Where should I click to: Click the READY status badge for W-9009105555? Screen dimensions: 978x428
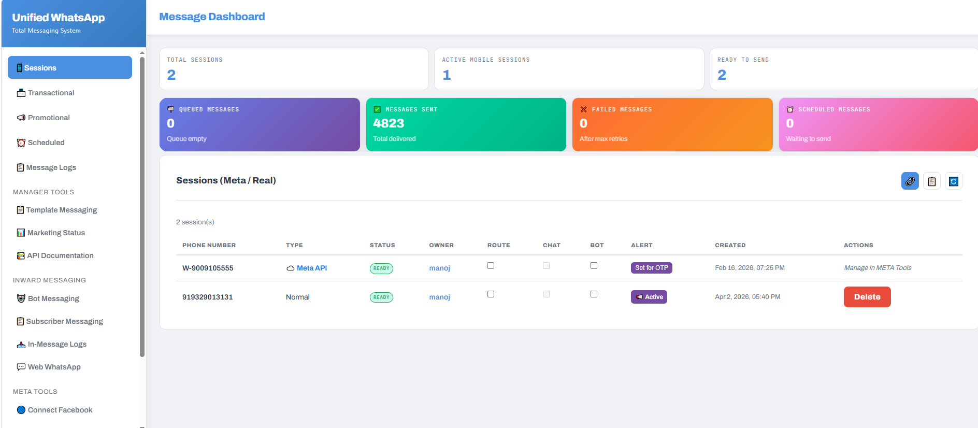tap(381, 268)
